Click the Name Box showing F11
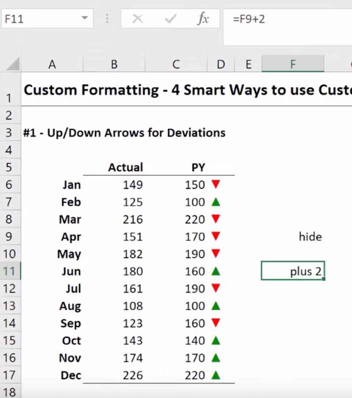 [x=40, y=19]
